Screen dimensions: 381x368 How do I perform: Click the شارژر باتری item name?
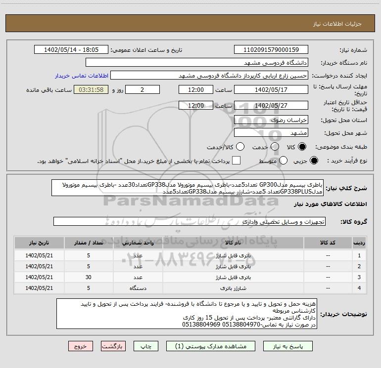[x=233, y=288]
